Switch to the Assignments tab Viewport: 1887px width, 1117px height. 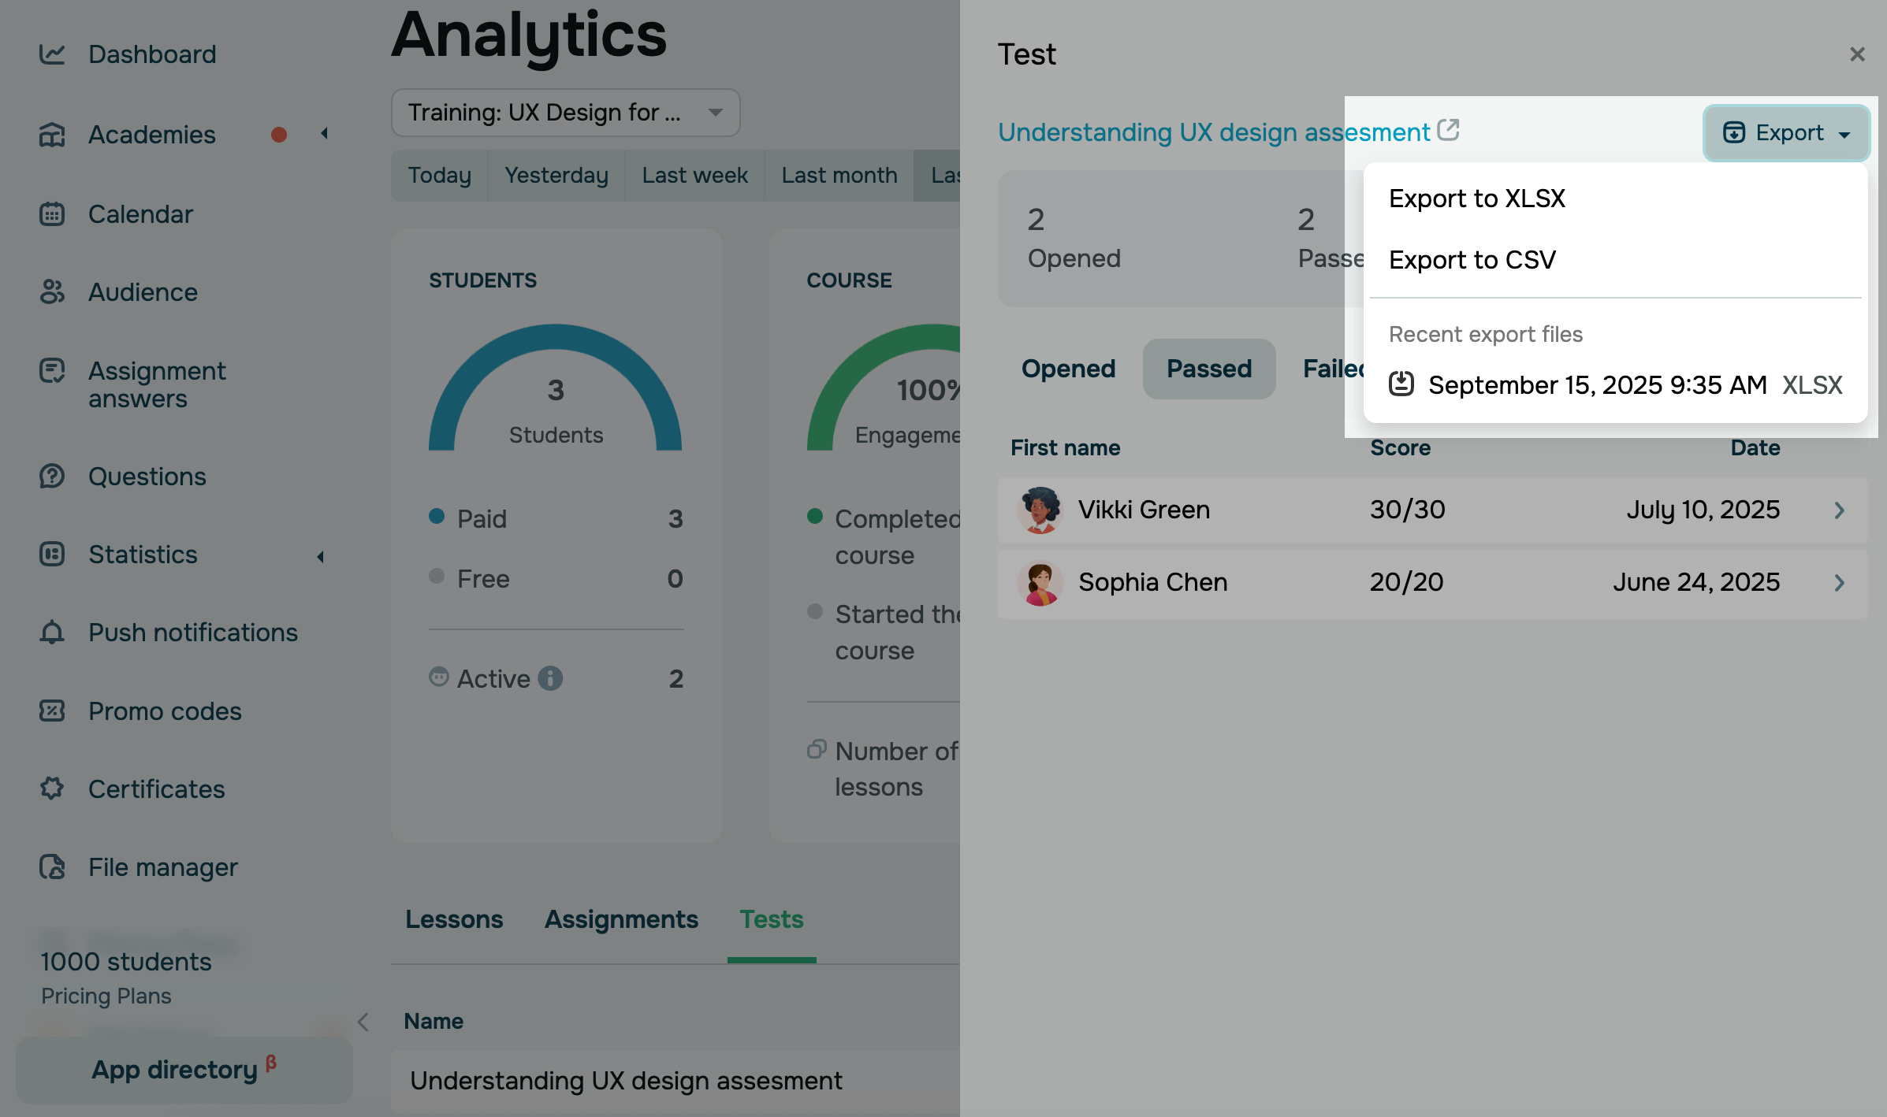(621, 919)
